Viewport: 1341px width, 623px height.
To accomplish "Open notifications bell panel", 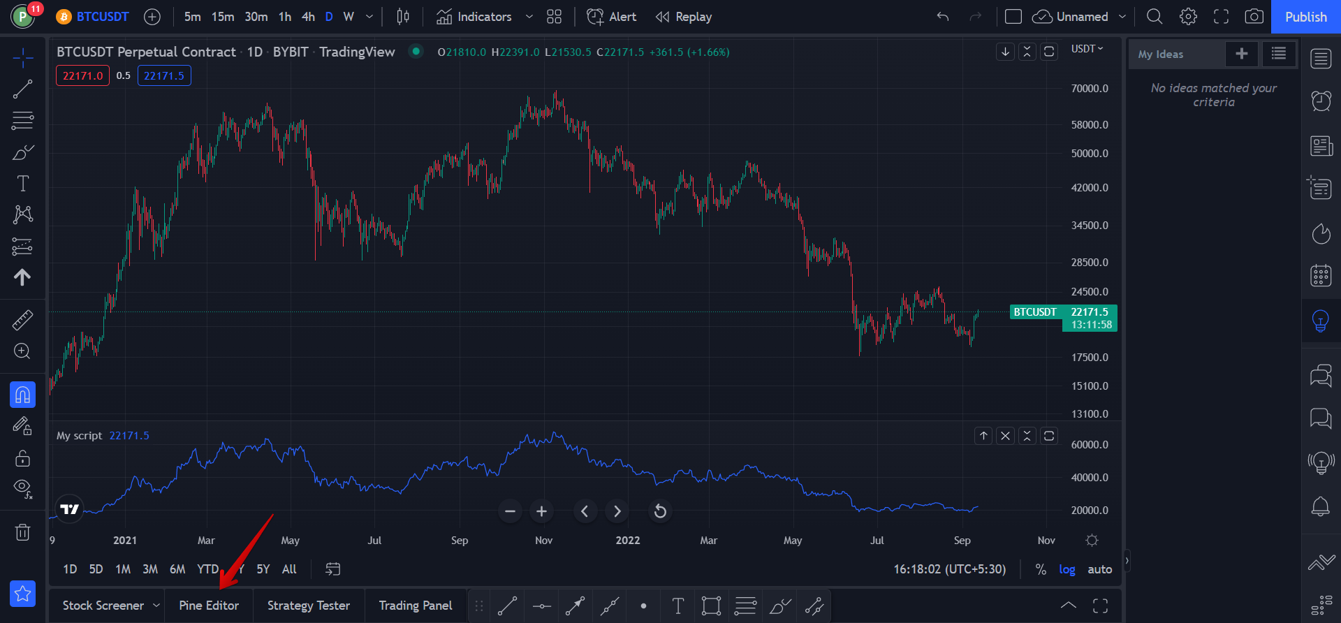I will tap(1321, 506).
